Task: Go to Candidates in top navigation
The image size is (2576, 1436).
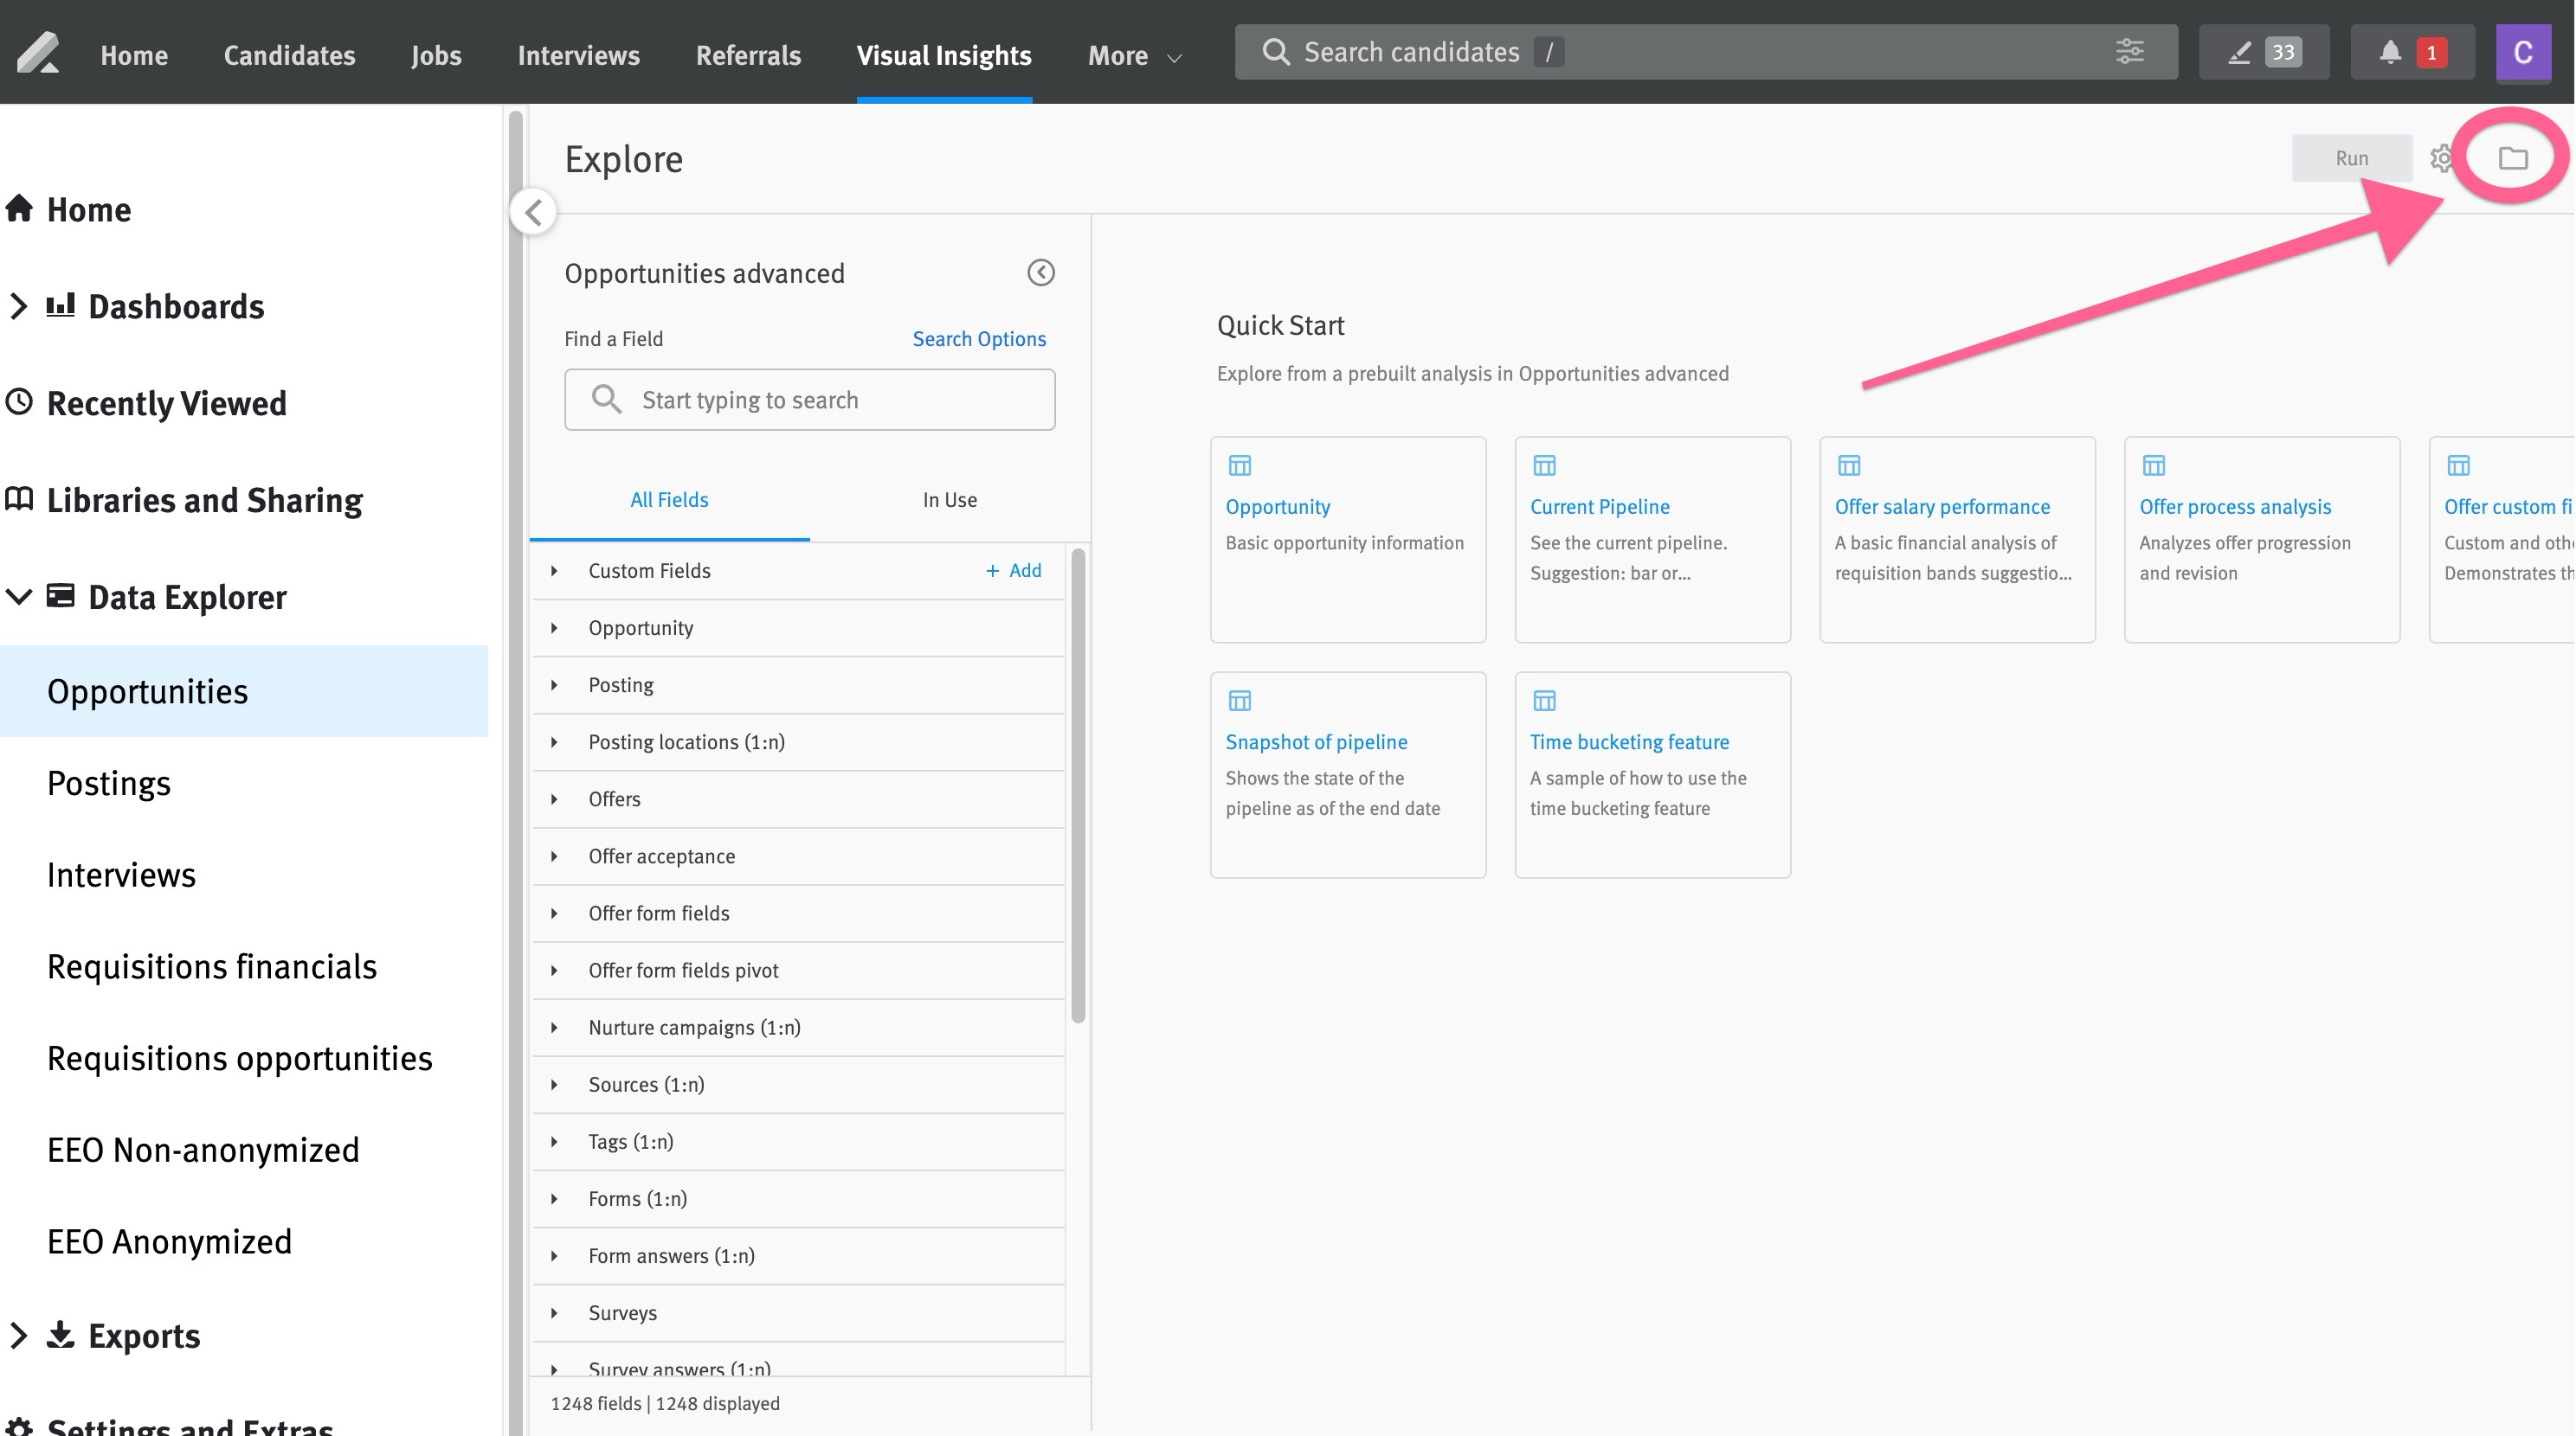Action: tap(289, 55)
